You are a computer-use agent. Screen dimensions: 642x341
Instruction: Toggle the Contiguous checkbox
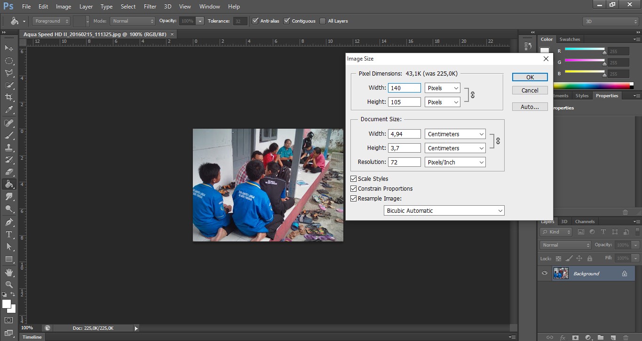(x=287, y=21)
